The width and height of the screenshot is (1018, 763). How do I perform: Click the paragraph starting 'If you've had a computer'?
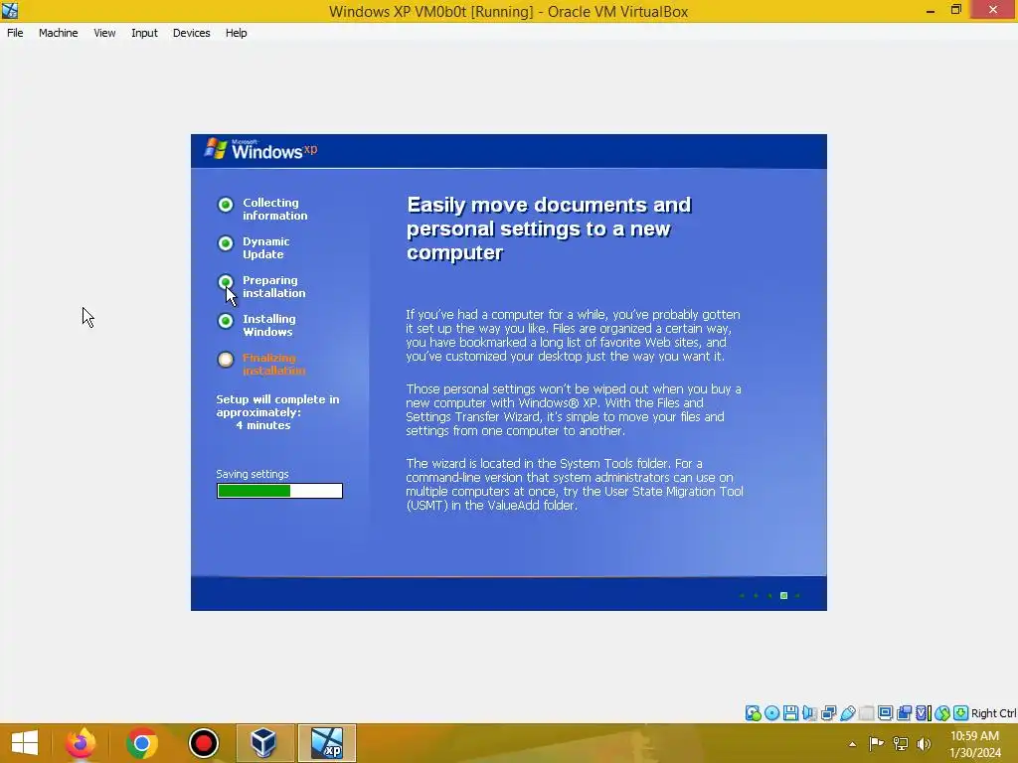[574, 336]
